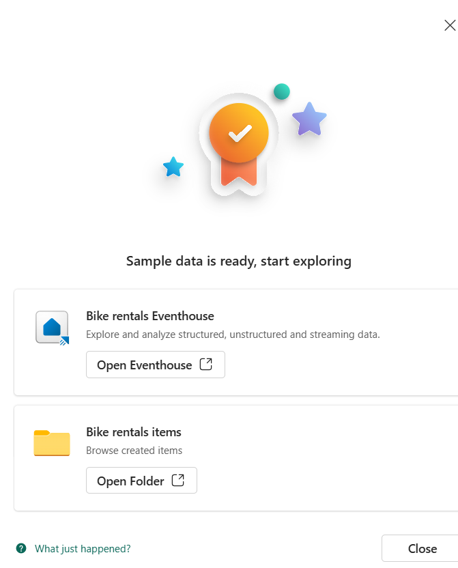Click the external-link icon beside Open Folder

177,481
